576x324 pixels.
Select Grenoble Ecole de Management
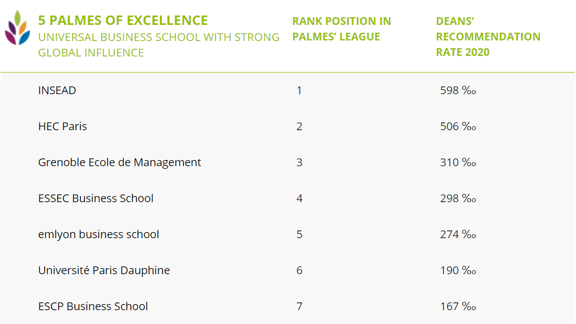(x=119, y=162)
